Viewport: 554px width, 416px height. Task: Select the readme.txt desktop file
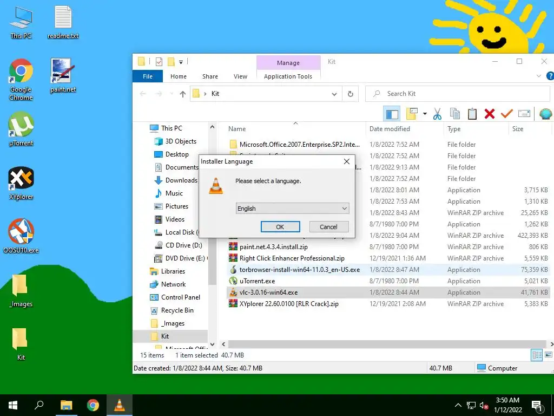(63, 22)
